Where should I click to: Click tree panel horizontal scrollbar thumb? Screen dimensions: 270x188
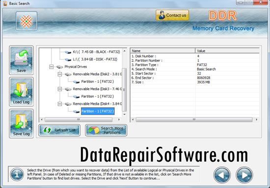click(x=79, y=119)
